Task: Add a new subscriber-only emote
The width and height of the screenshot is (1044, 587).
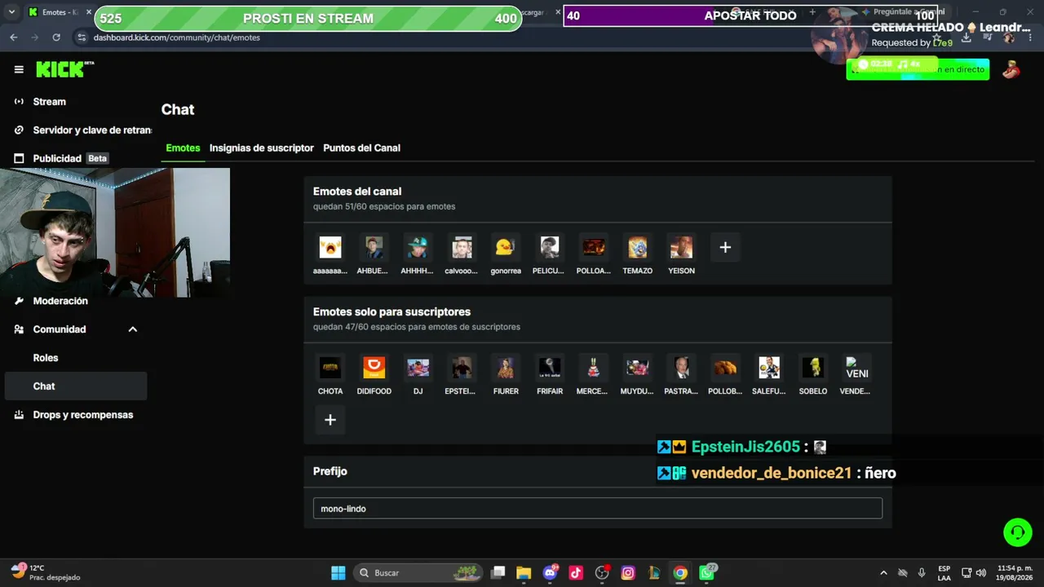Action: click(330, 420)
